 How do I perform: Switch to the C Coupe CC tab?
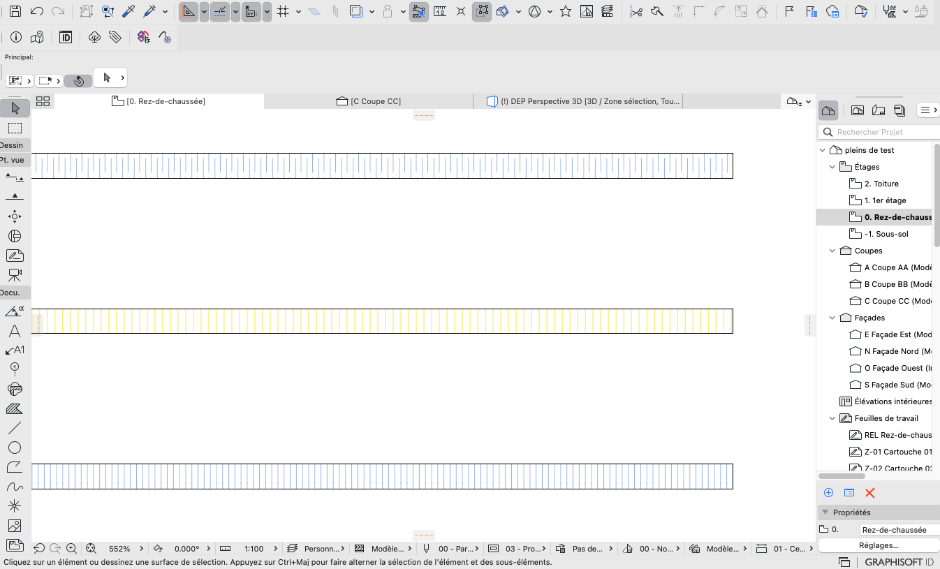[369, 101]
